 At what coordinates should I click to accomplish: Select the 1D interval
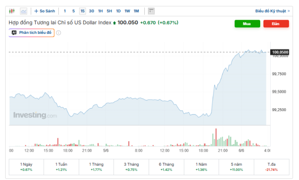click(118, 11)
